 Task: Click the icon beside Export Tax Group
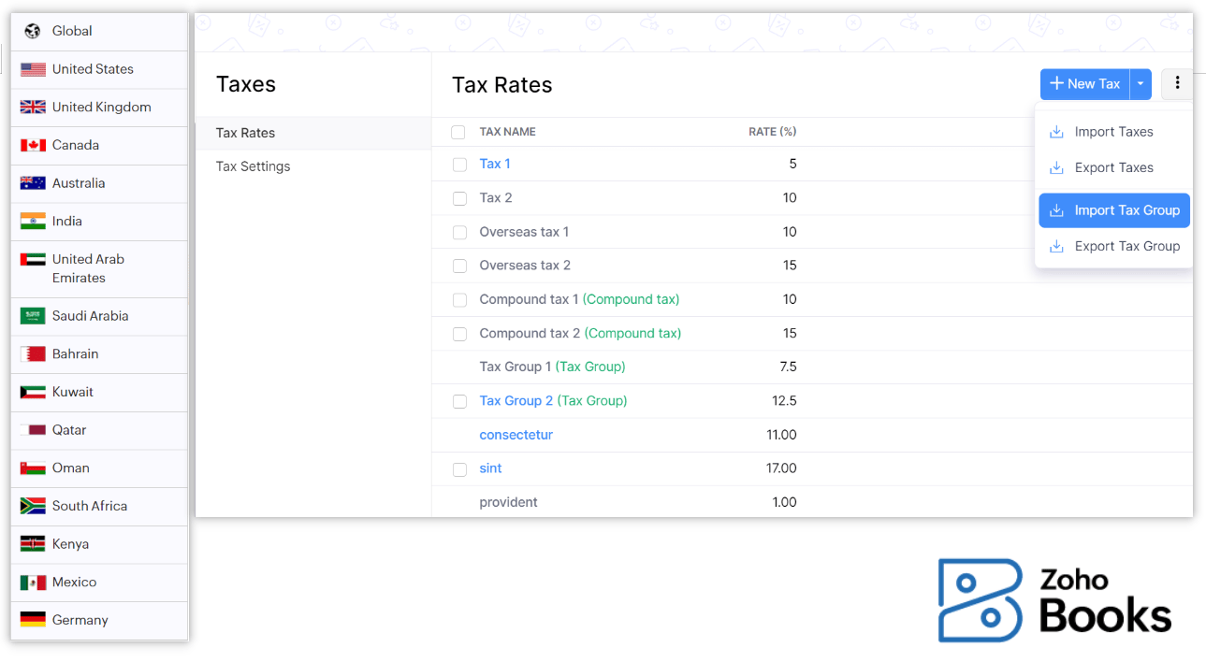1056,247
